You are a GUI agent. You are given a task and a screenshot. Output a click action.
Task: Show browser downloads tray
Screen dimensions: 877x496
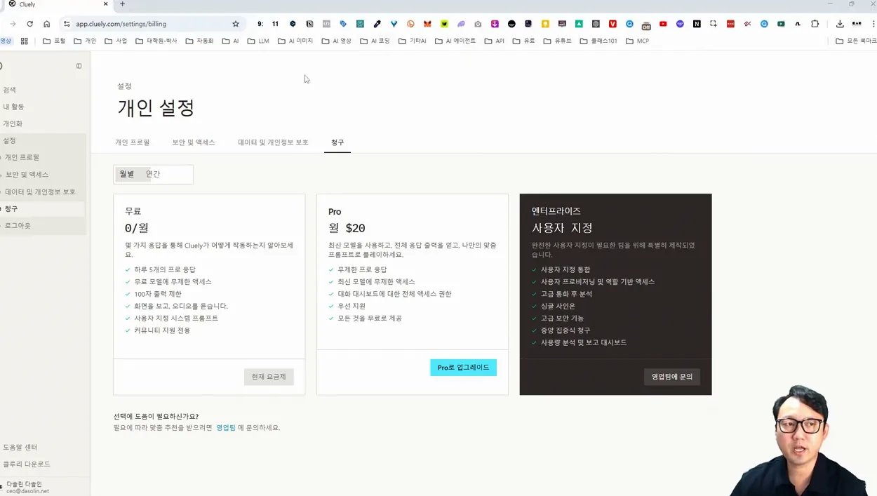840,24
